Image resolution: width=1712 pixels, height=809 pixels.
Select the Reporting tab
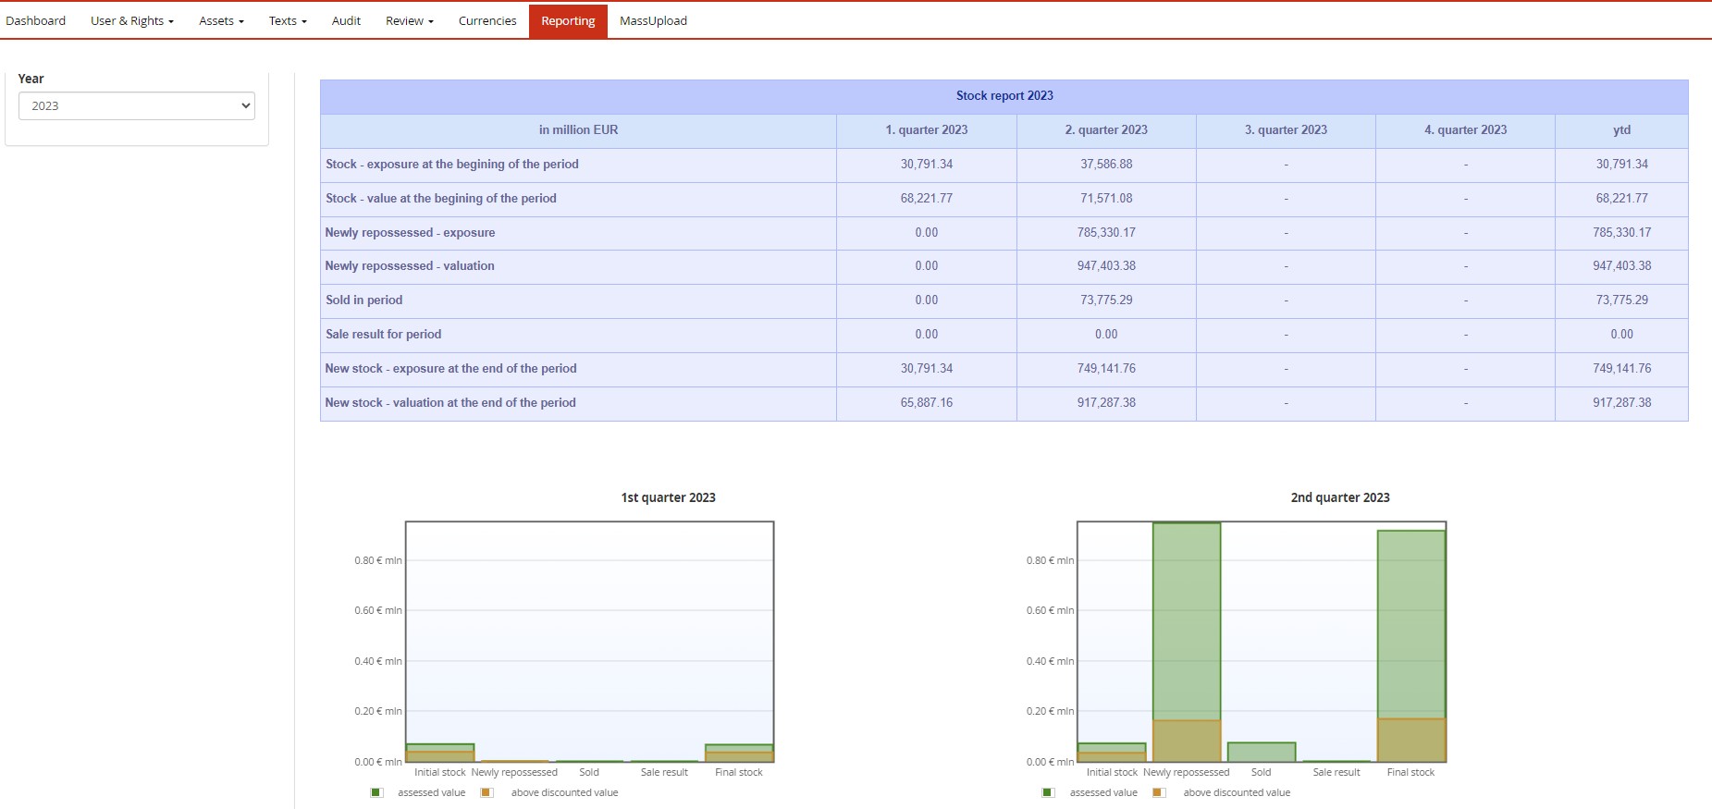(568, 21)
